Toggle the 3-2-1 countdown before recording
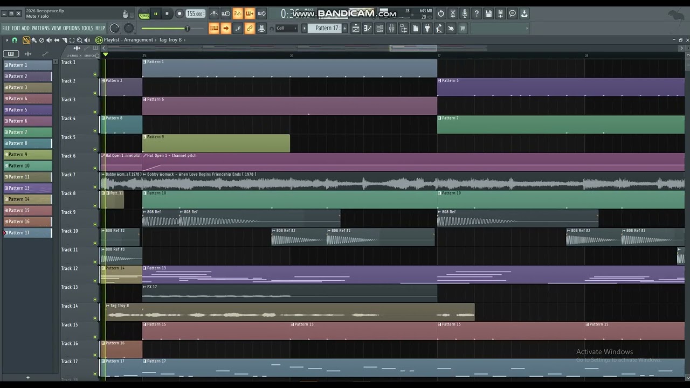 (x=238, y=13)
